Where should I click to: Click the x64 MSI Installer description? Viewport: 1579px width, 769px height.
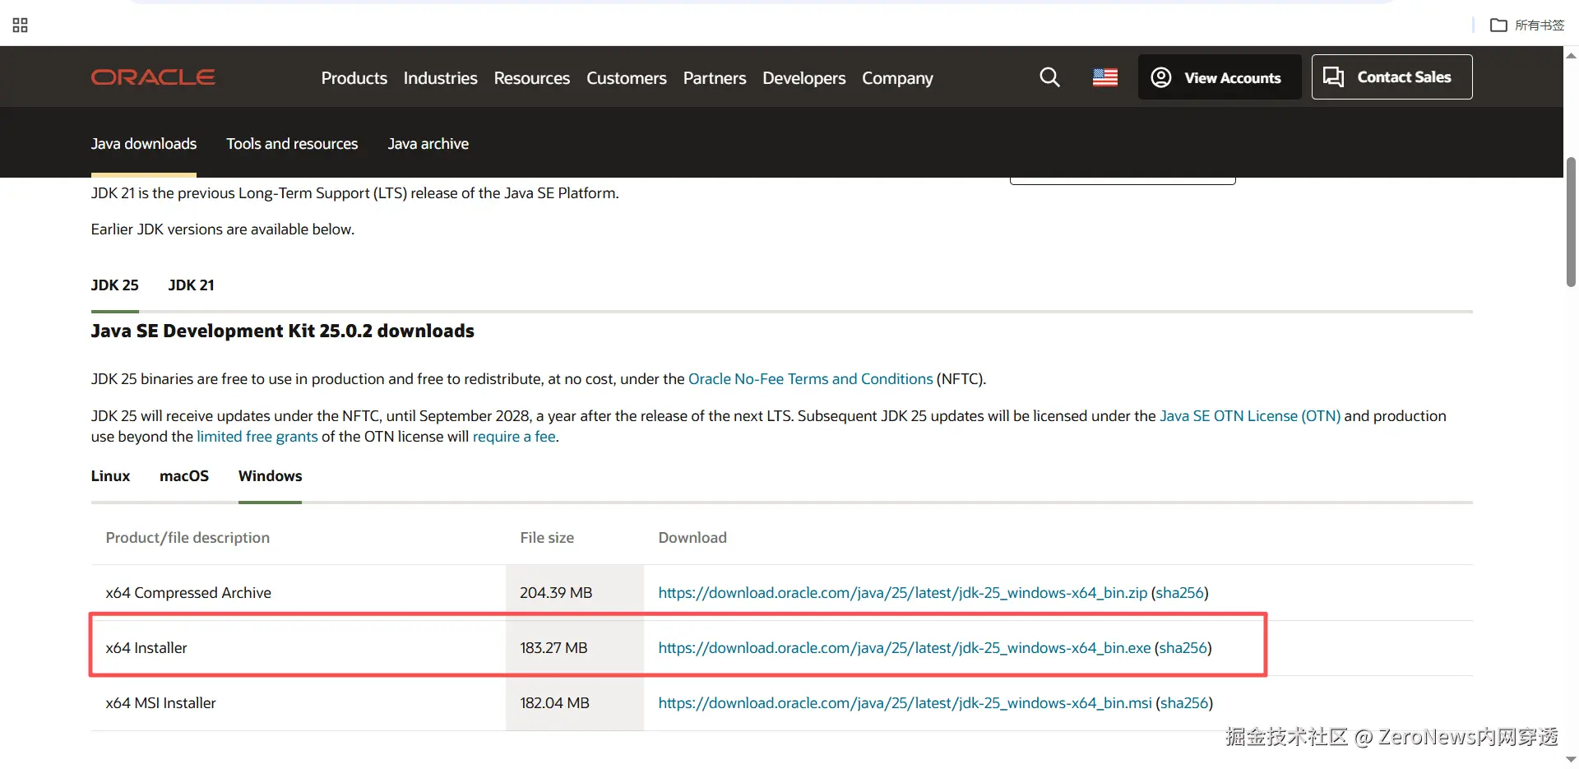(161, 703)
